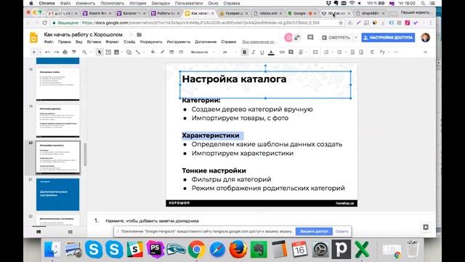
Task: Toggle Bold formatting
Action: (x=244, y=52)
